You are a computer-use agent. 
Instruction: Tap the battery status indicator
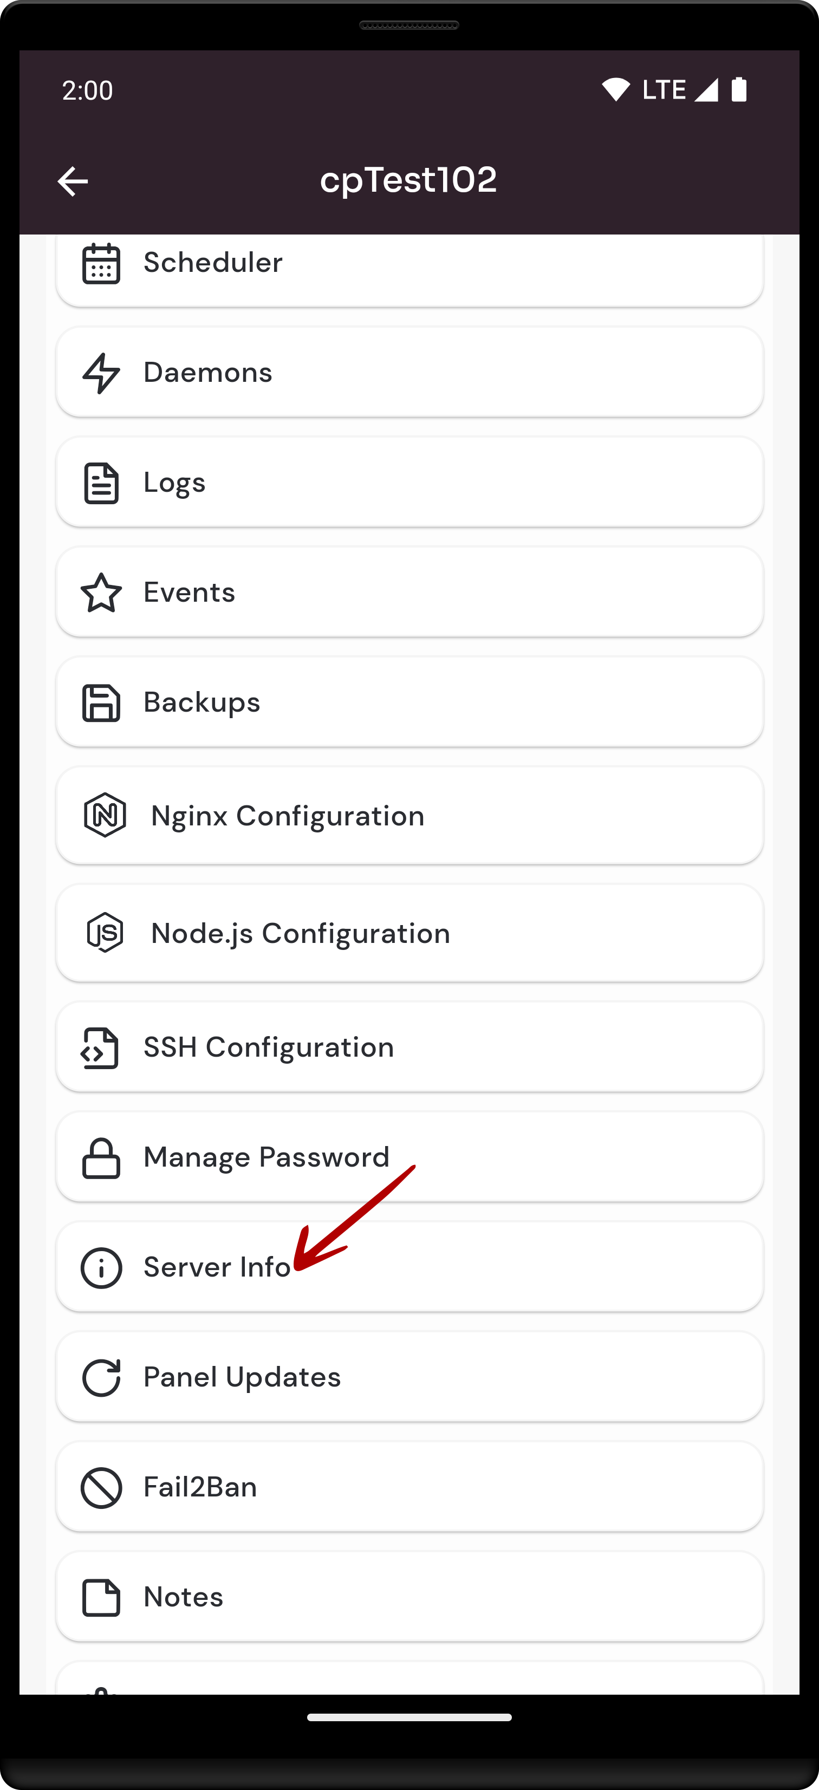(x=739, y=90)
